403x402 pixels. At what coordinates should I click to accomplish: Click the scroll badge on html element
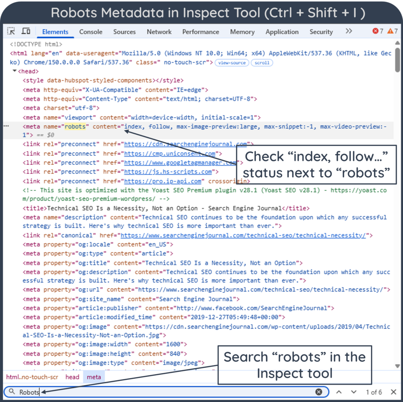click(x=262, y=63)
